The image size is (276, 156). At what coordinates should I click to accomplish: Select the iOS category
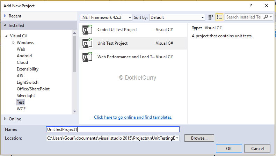tap(20, 76)
